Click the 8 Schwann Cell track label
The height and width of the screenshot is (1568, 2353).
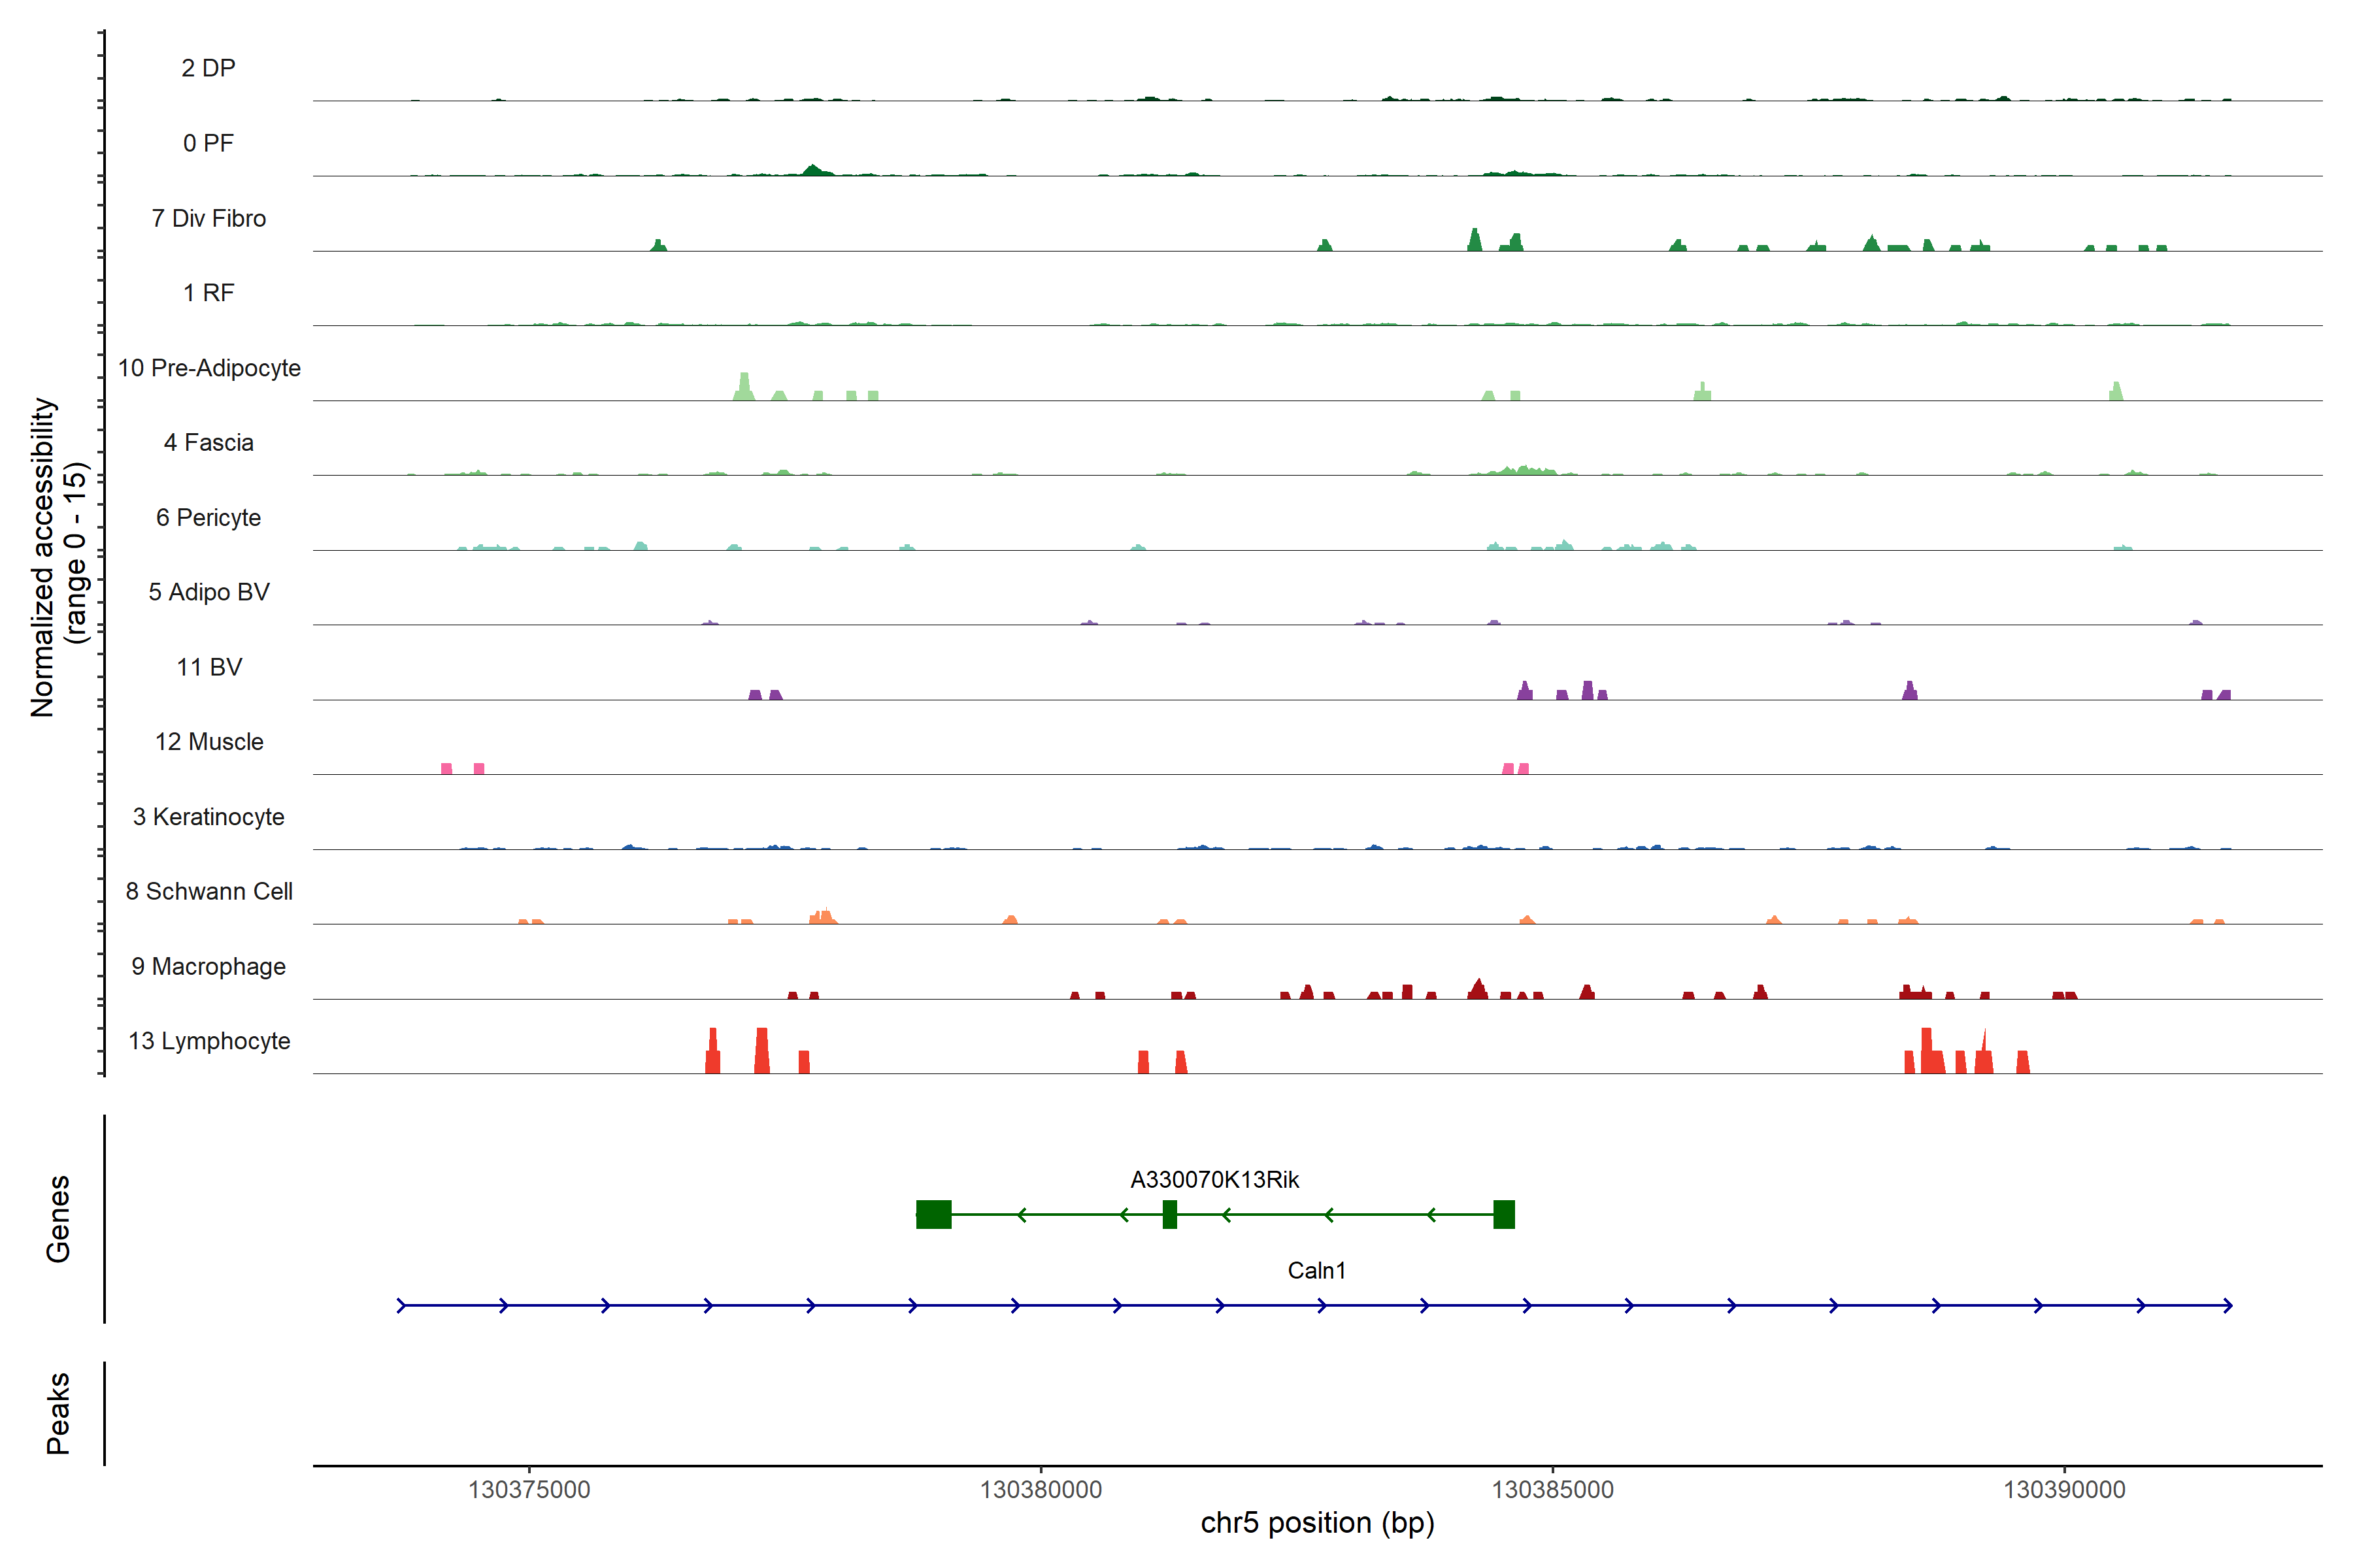[x=209, y=892]
